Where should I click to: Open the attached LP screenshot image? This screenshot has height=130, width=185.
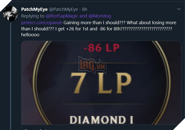pyautogui.click(x=101, y=83)
